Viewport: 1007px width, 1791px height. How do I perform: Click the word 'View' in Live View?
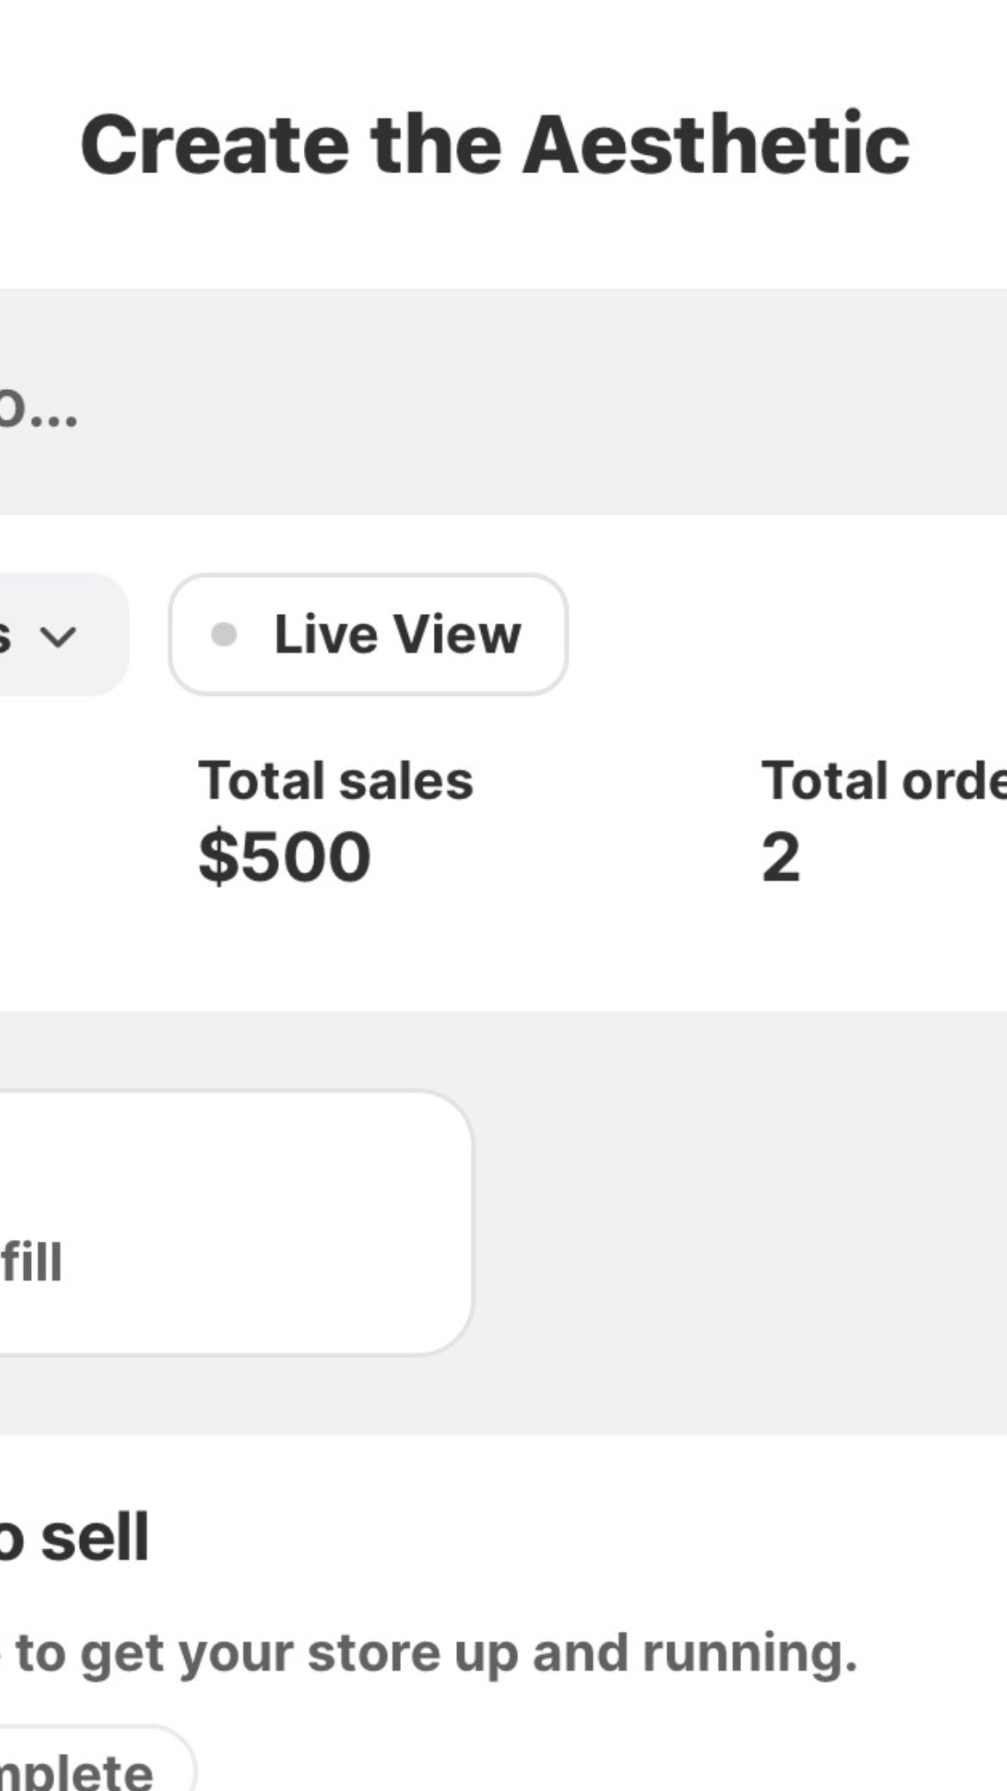(x=458, y=635)
